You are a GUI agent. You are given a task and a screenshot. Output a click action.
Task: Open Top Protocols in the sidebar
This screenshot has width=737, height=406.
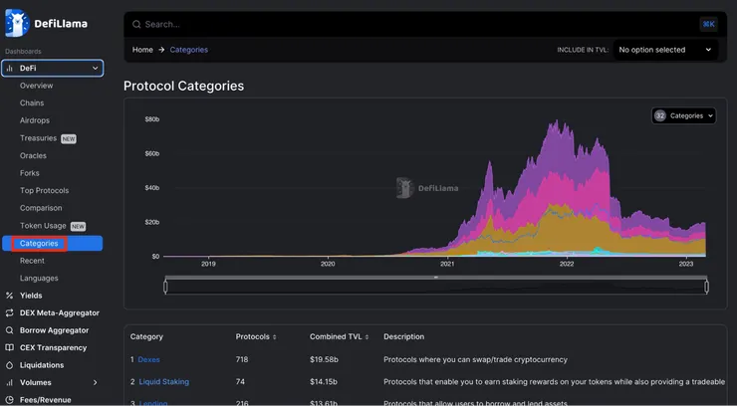[44, 190]
